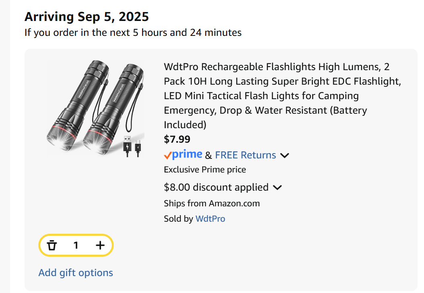Viewport: 424px width, 293px height.
Task: Click the yellow quantity selector control
Action: point(76,245)
